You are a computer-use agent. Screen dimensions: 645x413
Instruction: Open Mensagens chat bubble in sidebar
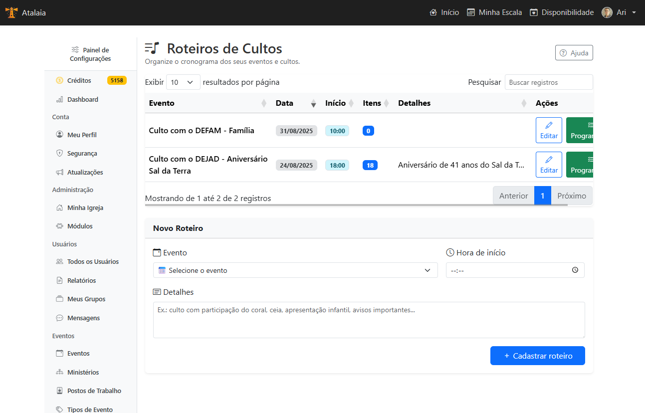pos(83,318)
